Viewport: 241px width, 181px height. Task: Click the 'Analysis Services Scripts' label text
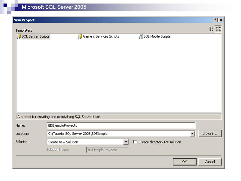101,36
